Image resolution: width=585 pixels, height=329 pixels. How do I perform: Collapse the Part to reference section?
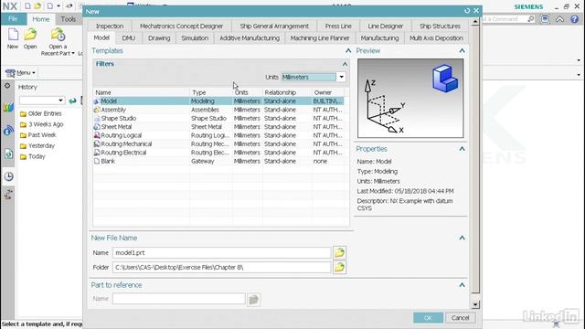pyautogui.click(x=462, y=285)
